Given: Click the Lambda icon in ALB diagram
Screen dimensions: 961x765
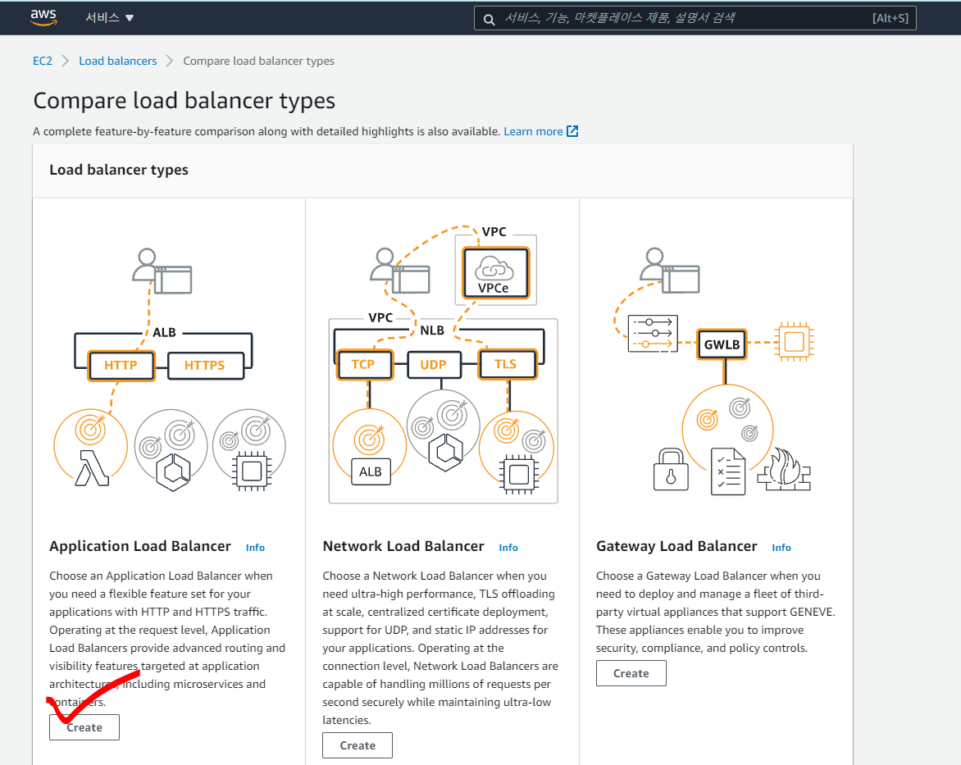Looking at the screenshot, I should [x=91, y=467].
